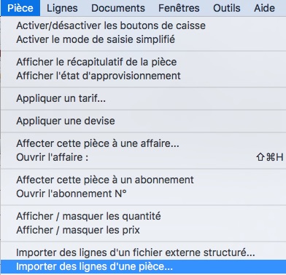Open the Pièce menu
Viewport: 286px width, 275px height.
(x=20, y=8)
